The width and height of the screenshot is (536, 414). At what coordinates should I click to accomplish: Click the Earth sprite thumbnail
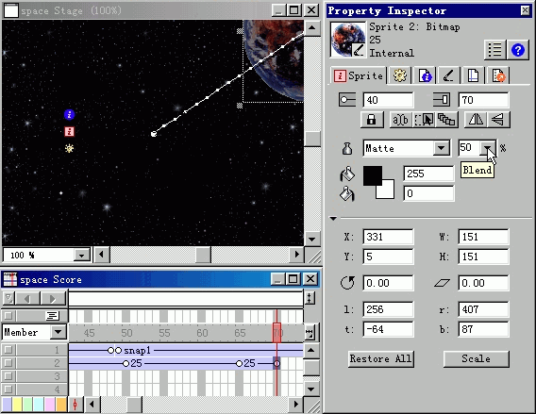348,40
